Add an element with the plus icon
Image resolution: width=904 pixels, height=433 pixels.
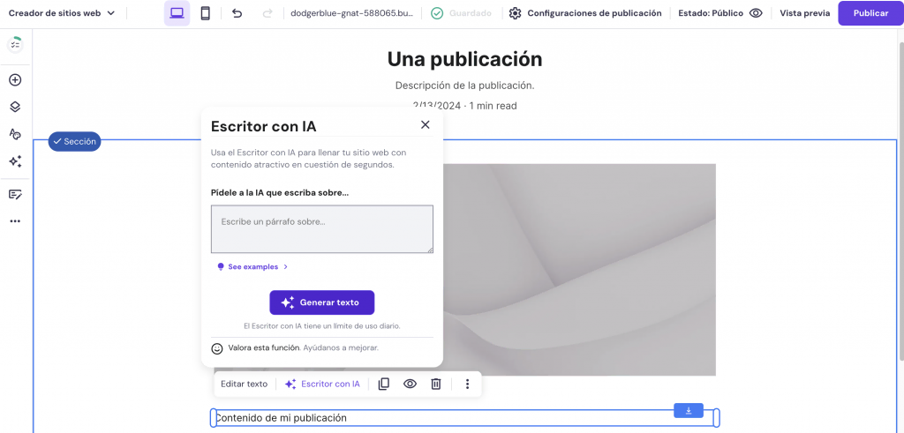[x=15, y=80]
